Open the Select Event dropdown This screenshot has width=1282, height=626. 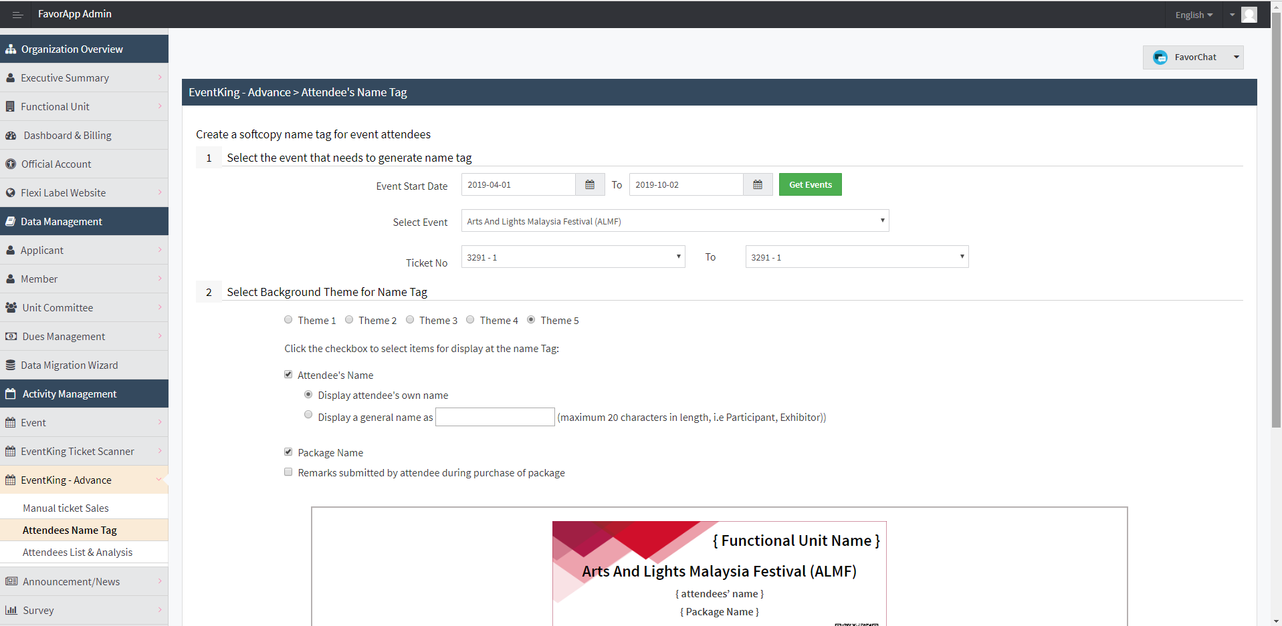coord(675,221)
